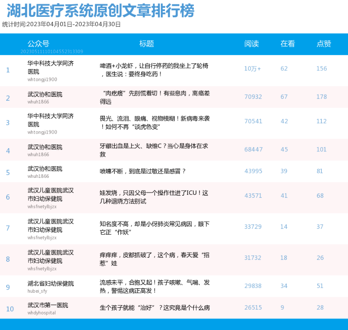Sort by the 阅读 column header
Image resolution: width=348 pixels, height=330 pixels.
point(252,43)
